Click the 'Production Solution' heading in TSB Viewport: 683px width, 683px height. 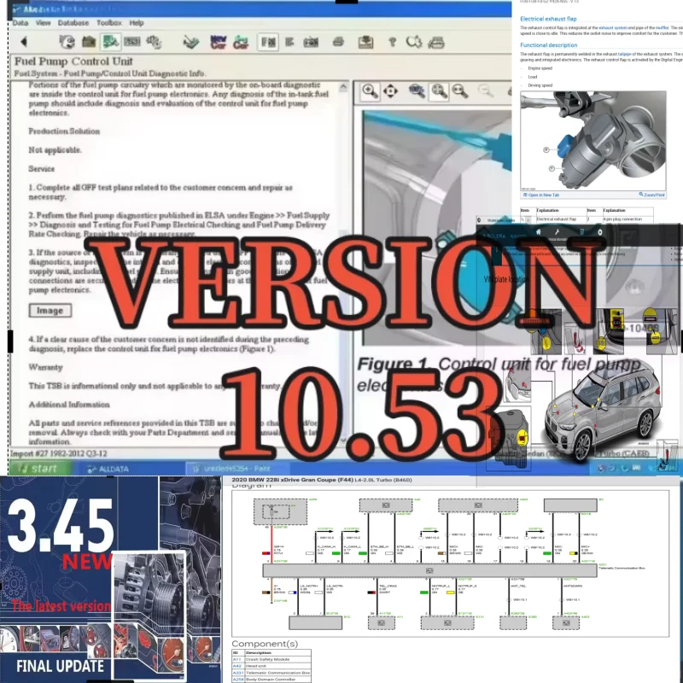click(x=64, y=131)
